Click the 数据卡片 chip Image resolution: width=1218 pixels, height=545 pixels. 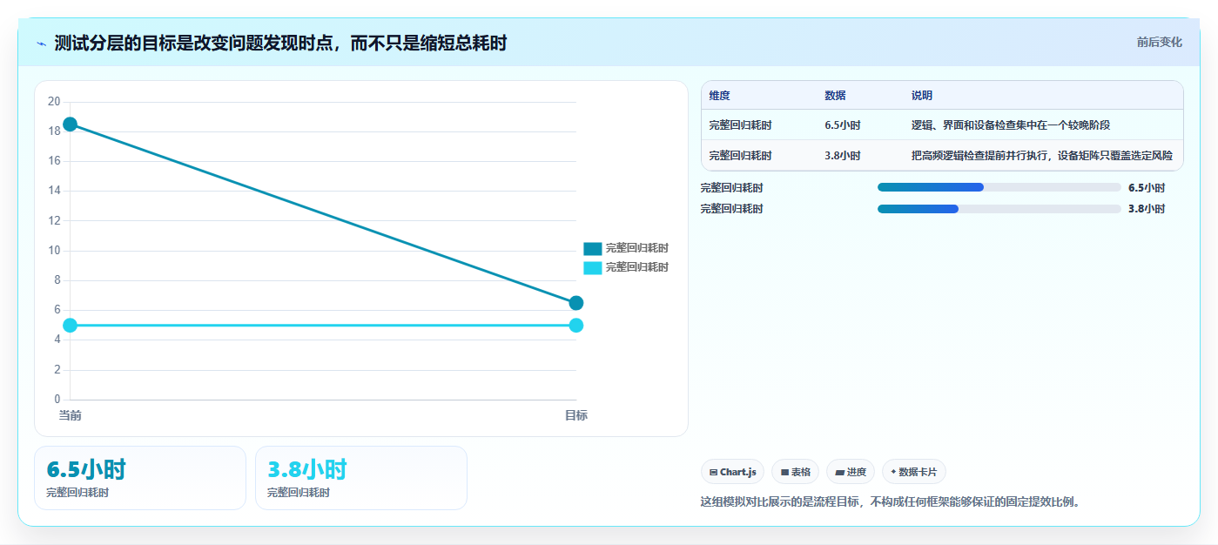[914, 472]
